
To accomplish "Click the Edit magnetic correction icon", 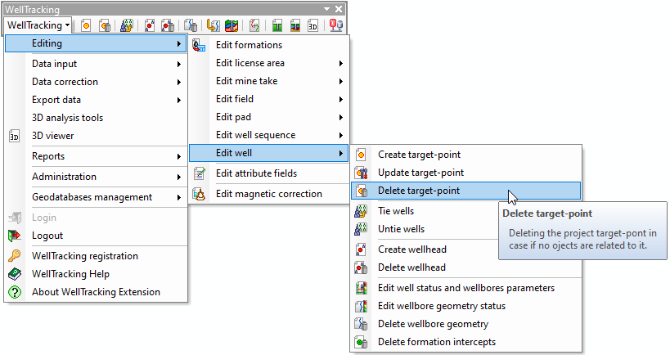I will point(199,194).
